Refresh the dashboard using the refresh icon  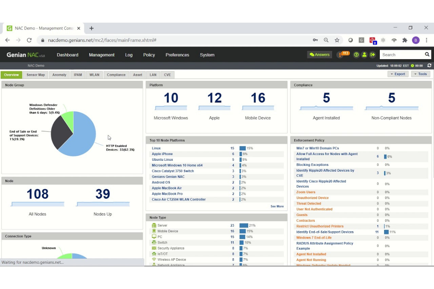point(429,65)
